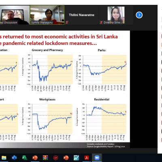Click muted microphone icon on Dinesha's tile
The height and width of the screenshot is (162, 162).
[x=101, y=22]
